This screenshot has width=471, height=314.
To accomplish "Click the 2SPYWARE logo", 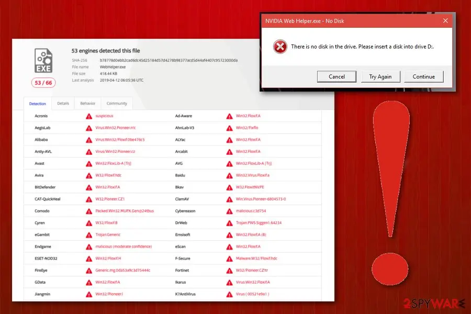I will pos(434,304).
